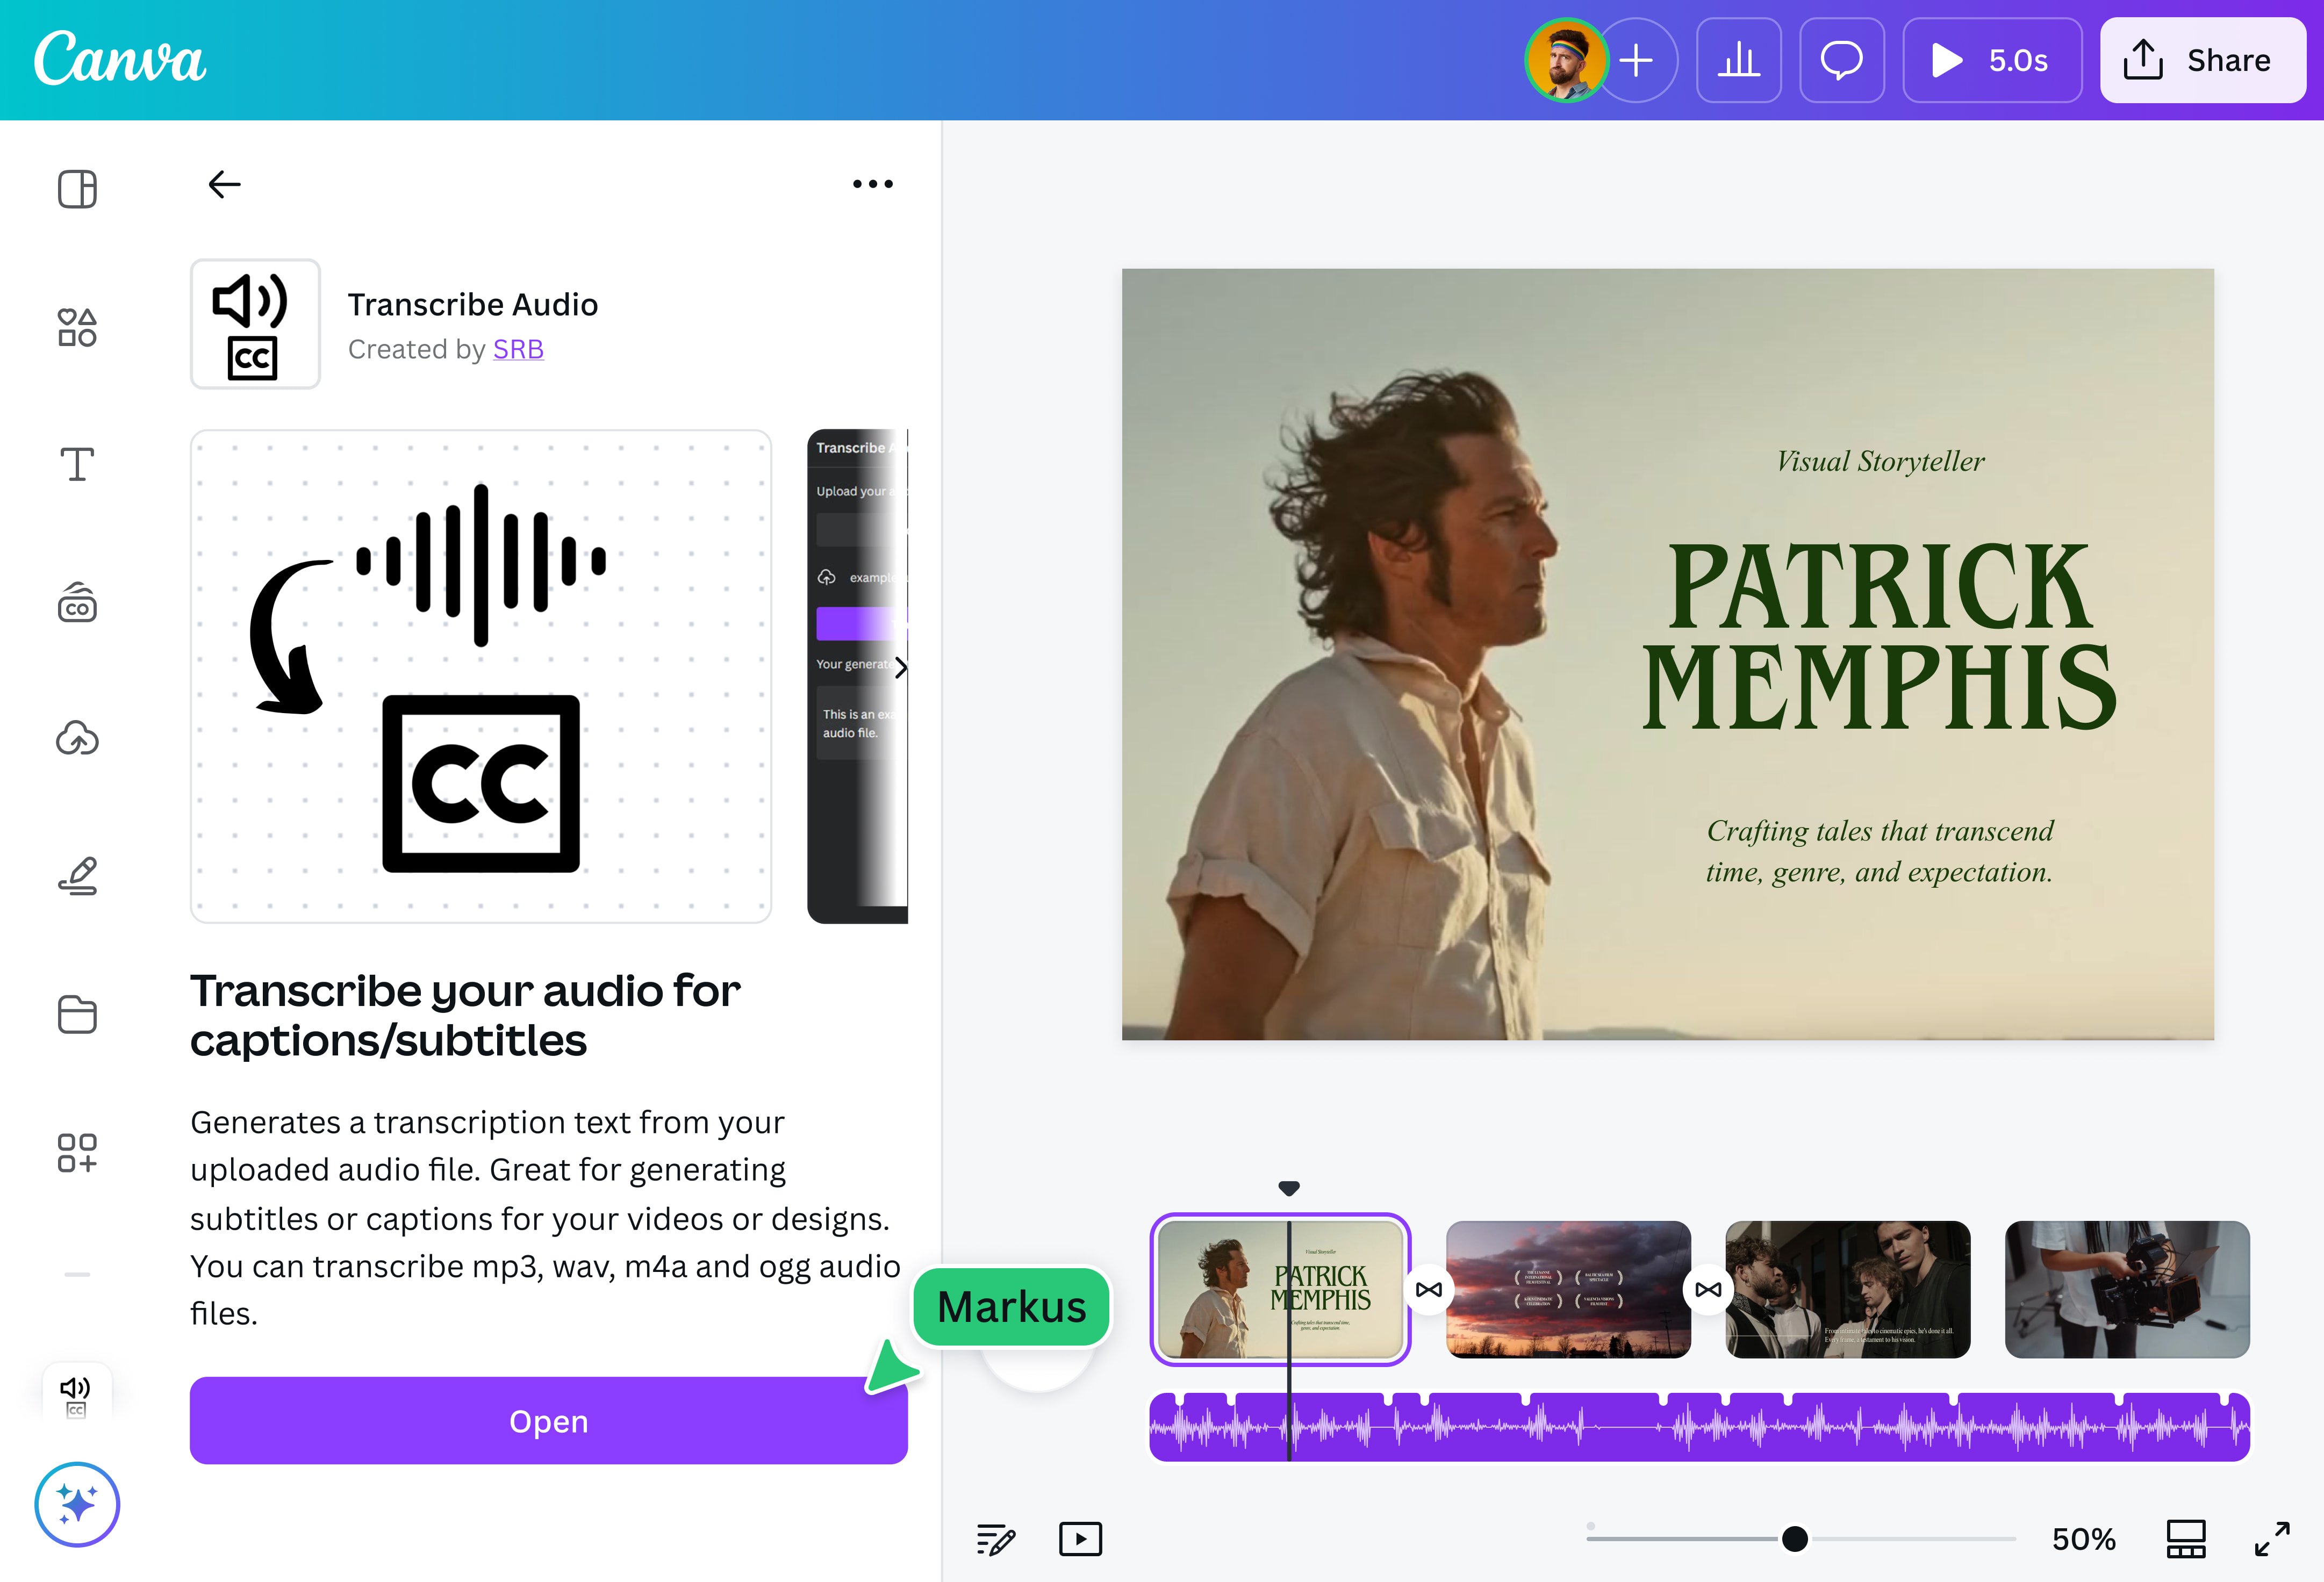This screenshot has height=1582, width=2324.
Task: Open the Projects panel
Action: (x=78, y=1014)
